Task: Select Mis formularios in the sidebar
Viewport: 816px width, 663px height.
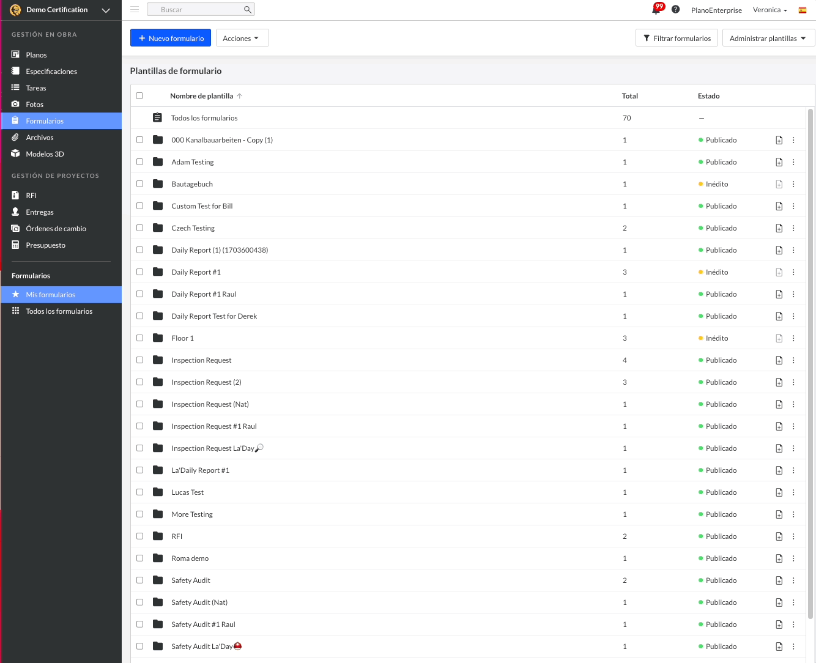Action: point(61,295)
